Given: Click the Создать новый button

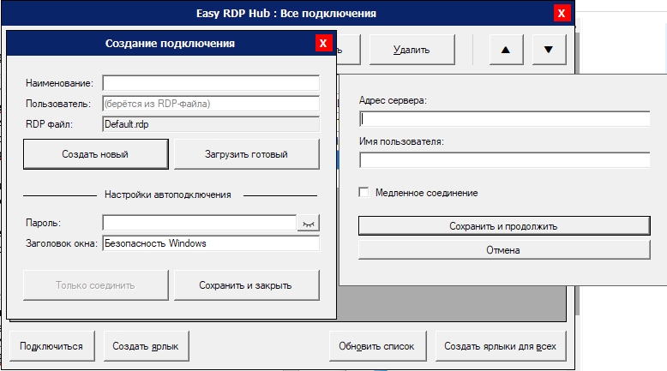Looking at the screenshot, I should click(96, 154).
